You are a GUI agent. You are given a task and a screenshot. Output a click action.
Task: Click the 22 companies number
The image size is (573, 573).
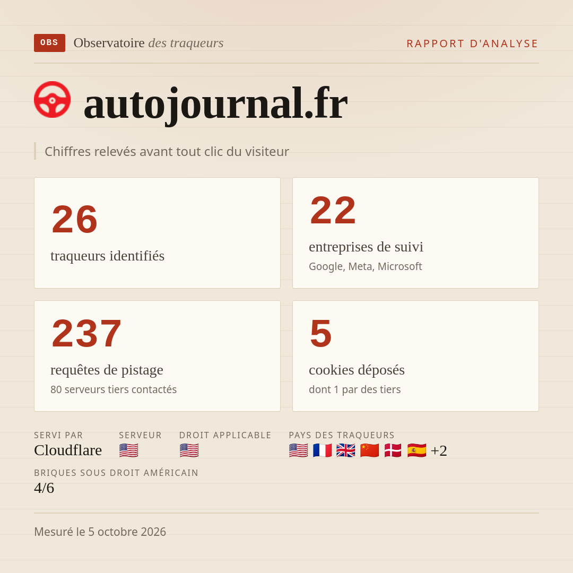(333, 211)
